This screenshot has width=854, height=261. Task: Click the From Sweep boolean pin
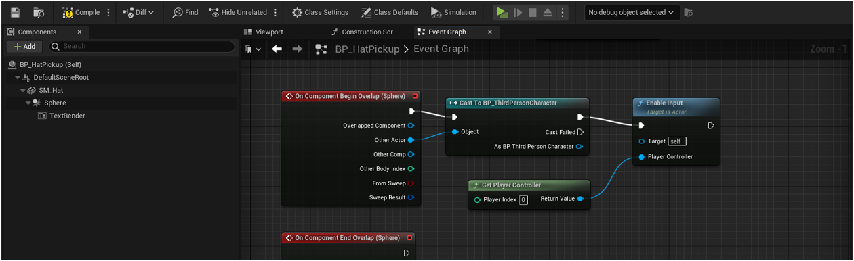point(411,183)
